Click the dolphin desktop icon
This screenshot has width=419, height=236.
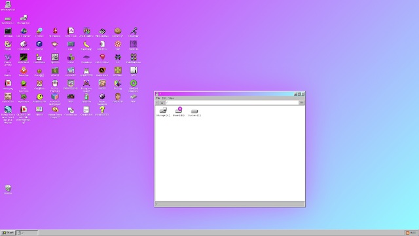coord(8,115)
